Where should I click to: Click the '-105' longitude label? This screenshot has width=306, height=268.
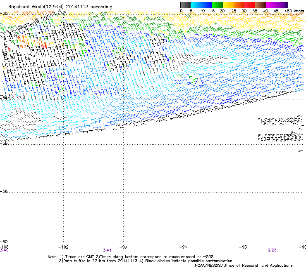click(4, 247)
